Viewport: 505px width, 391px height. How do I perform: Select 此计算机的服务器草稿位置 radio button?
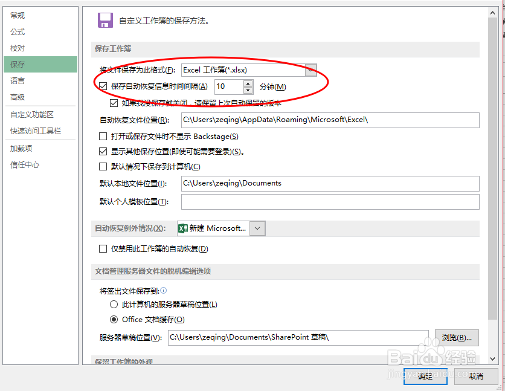click(x=113, y=304)
